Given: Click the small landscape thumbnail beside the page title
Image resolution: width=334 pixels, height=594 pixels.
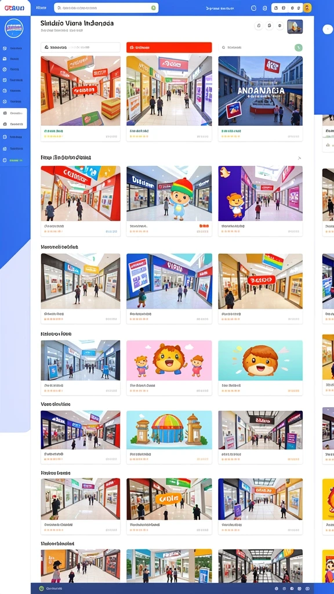Looking at the screenshot, I should point(295,27).
